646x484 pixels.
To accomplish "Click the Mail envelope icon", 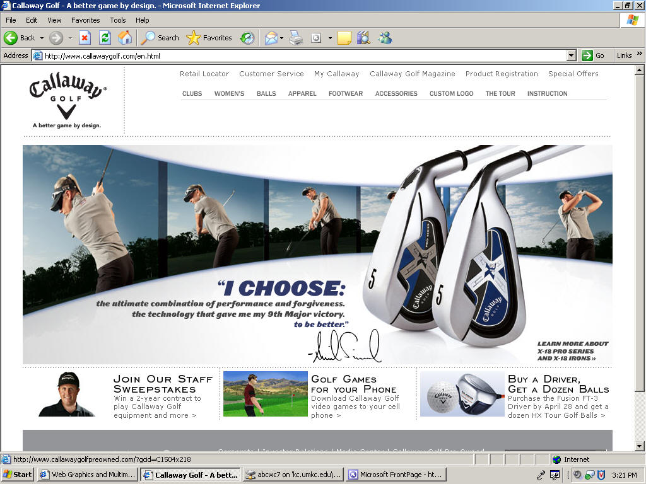I will click(271, 38).
